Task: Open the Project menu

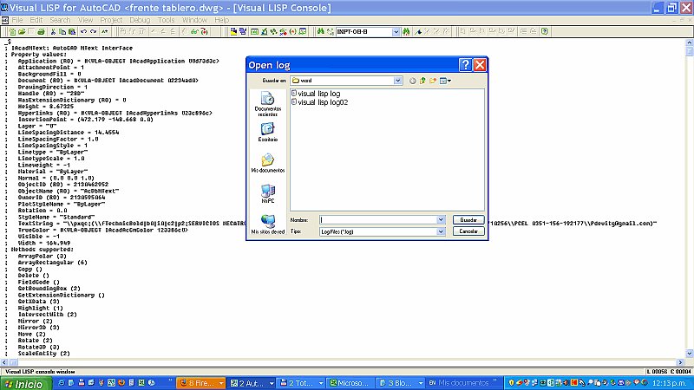Action: (111, 20)
